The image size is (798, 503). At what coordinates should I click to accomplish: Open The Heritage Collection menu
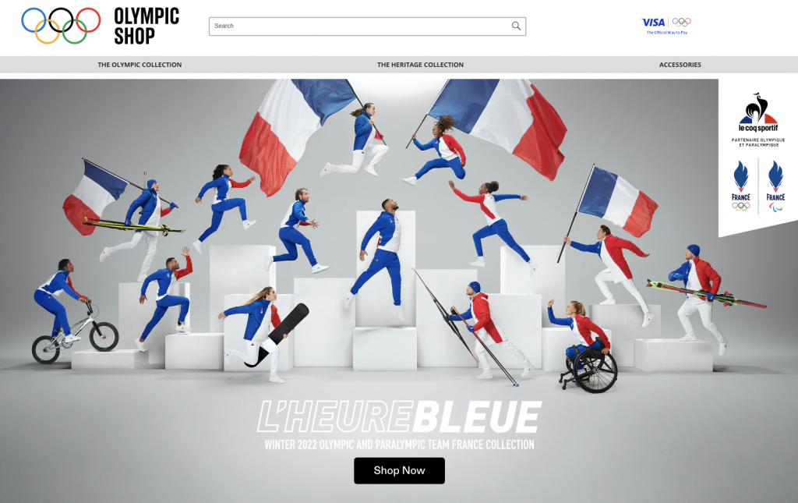click(x=420, y=65)
